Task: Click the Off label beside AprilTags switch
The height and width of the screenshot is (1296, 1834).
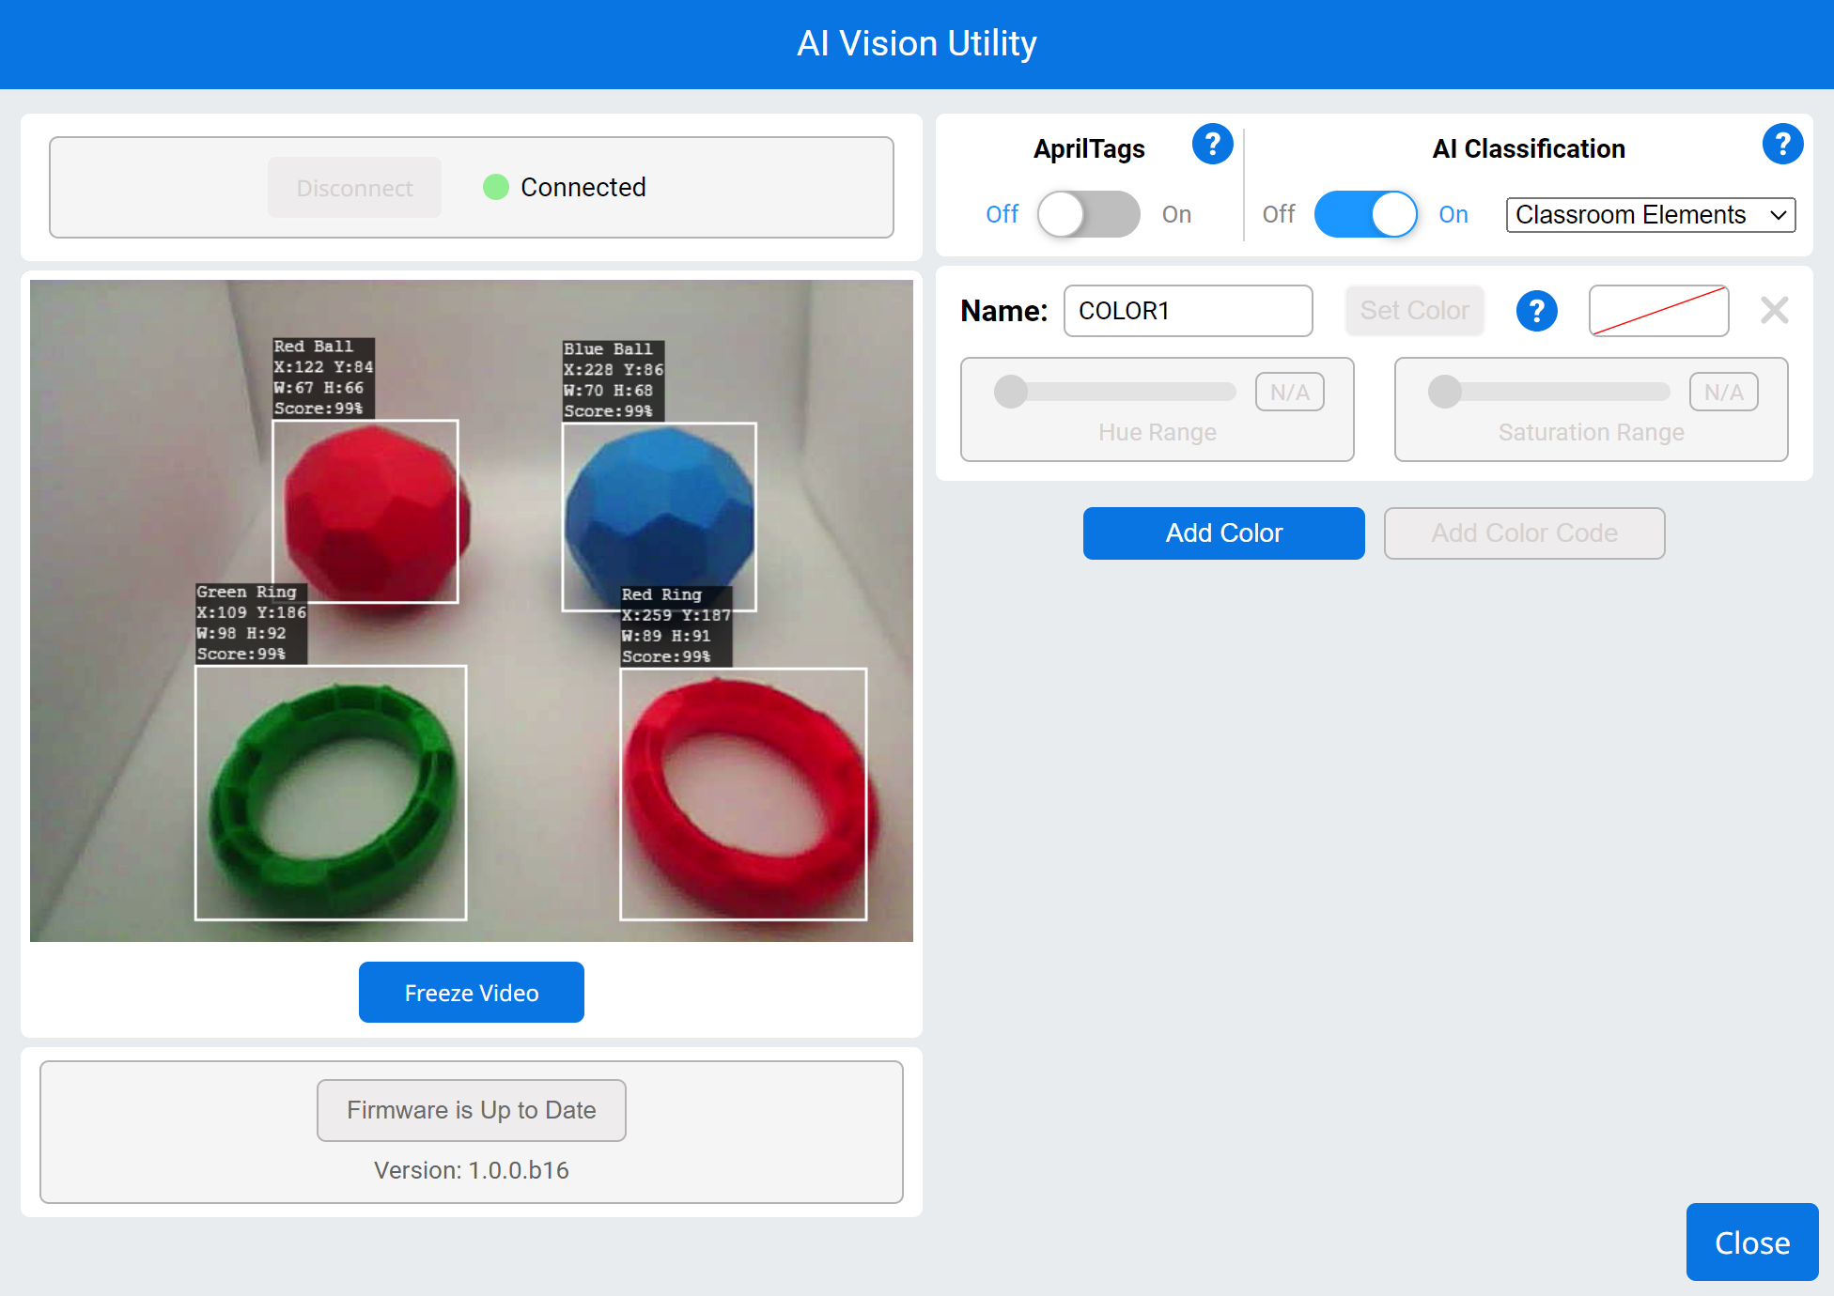Action: (x=1002, y=214)
